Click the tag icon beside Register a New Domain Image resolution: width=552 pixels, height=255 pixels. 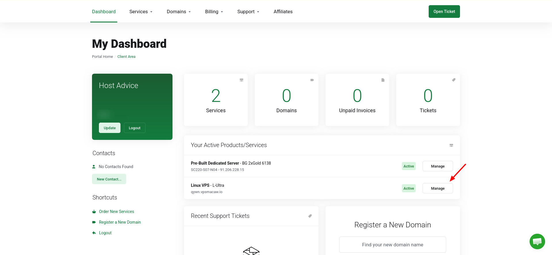tap(94, 222)
